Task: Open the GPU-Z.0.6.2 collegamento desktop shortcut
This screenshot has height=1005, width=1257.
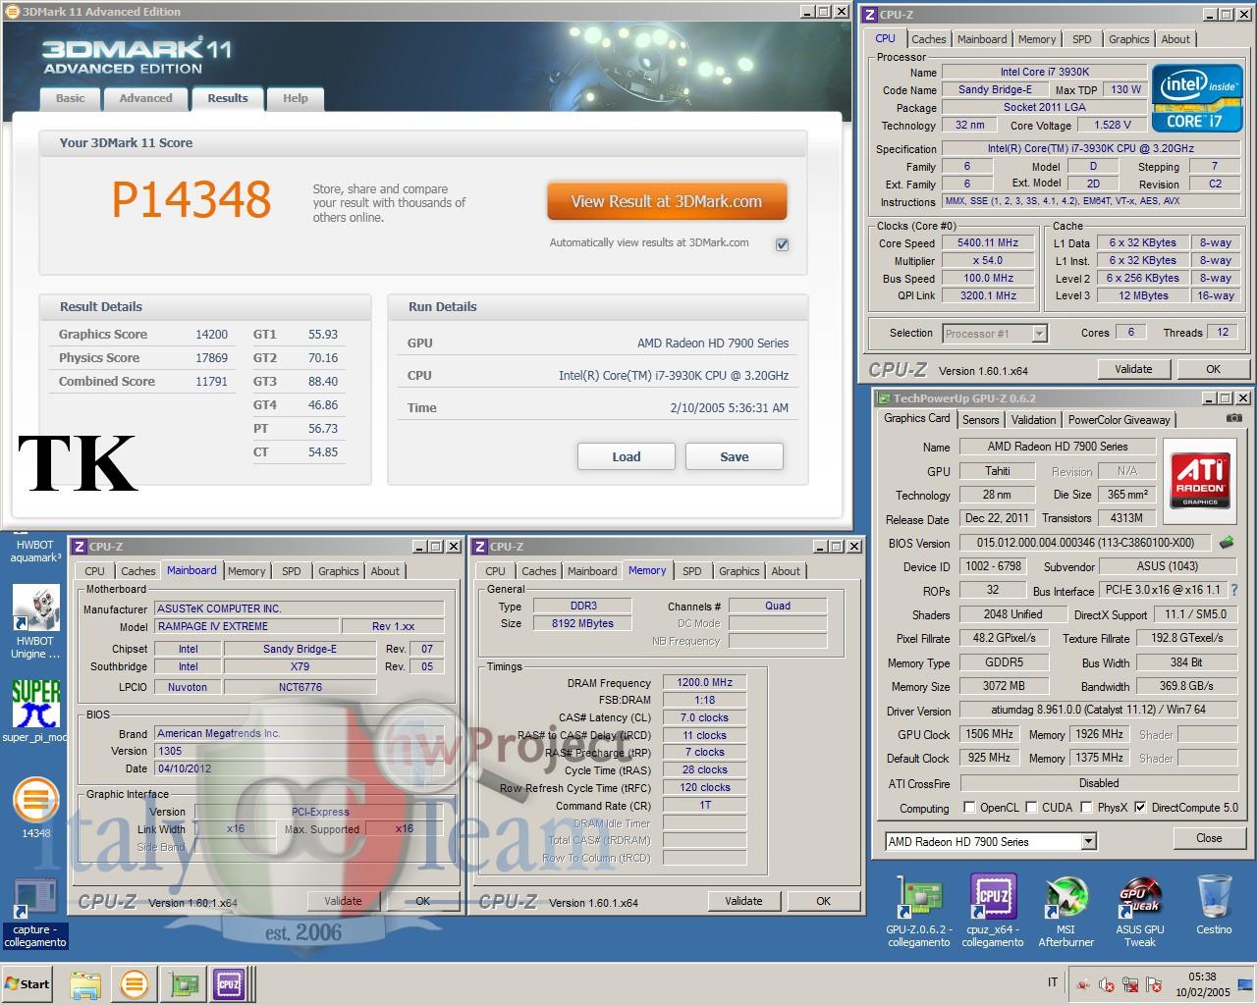Action: tap(918, 912)
